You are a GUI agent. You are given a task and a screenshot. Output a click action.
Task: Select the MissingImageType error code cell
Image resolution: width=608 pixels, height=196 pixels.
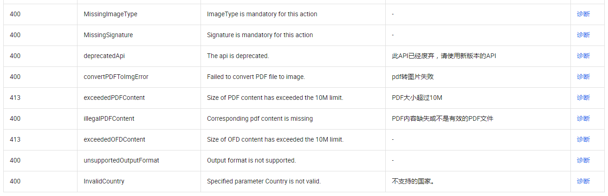[139, 14]
